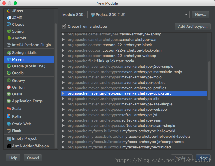Click the Spring leaf icon

click(9, 31)
